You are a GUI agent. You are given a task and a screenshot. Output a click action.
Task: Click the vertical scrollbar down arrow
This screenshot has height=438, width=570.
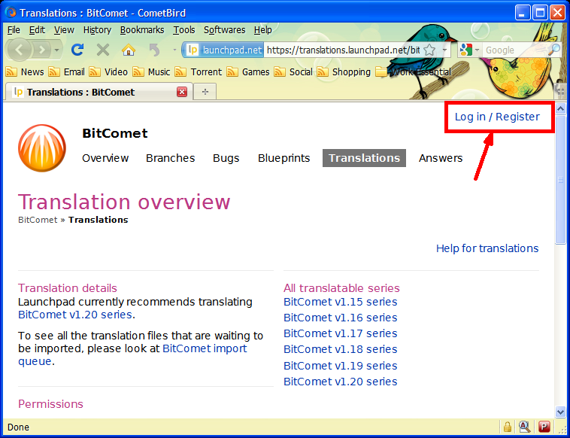click(x=560, y=412)
